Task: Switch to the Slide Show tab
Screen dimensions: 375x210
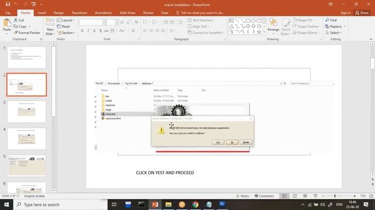Action: (x=128, y=13)
